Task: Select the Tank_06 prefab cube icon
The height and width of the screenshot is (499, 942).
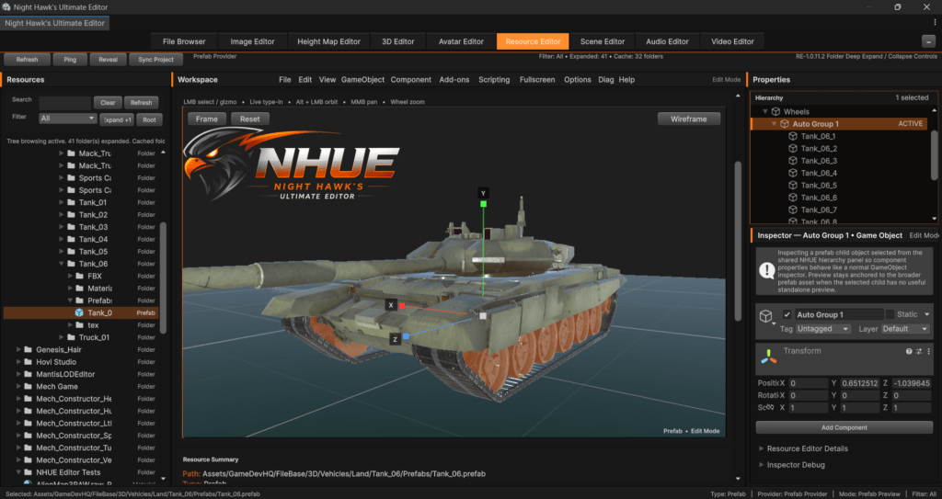Action: pos(79,312)
